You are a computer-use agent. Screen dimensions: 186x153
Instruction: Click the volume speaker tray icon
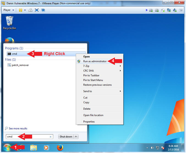tap(152, 148)
